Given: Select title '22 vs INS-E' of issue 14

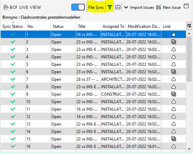Looking at the screenshot, I should tap(88, 132).
